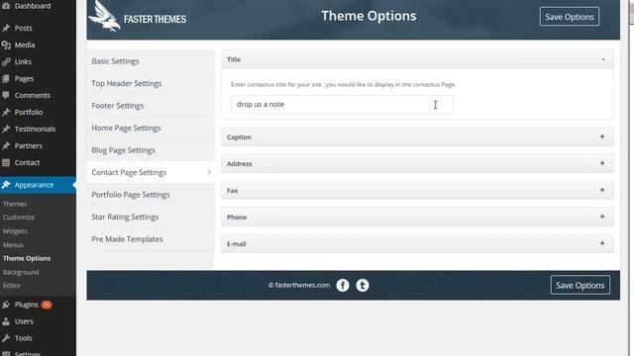
Task: Open the Twitter icon in the footer
Action: pos(363,286)
